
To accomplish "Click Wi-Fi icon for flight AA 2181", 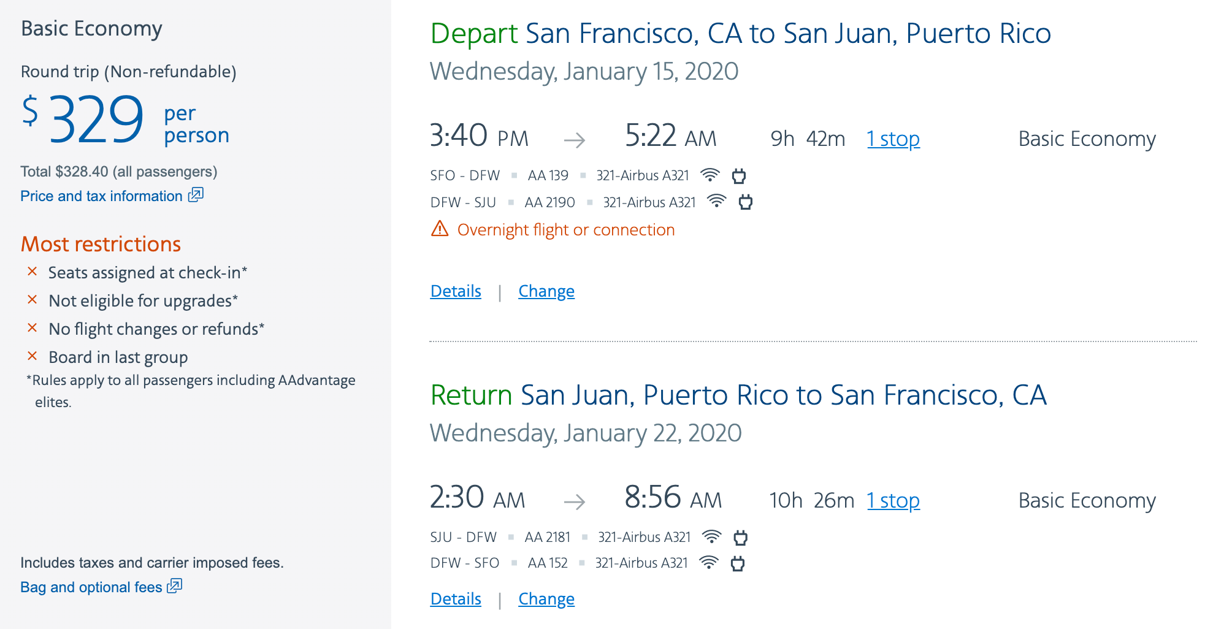I will click(711, 537).
